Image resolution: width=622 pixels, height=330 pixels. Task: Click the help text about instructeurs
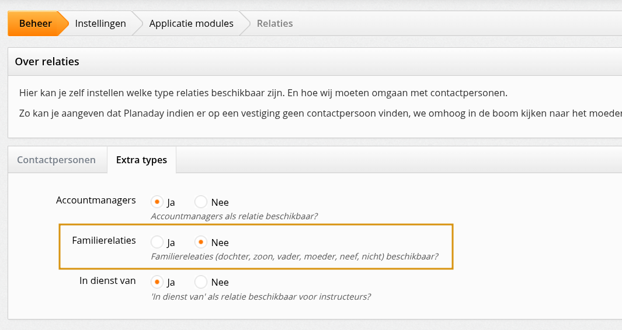[260, 296]
